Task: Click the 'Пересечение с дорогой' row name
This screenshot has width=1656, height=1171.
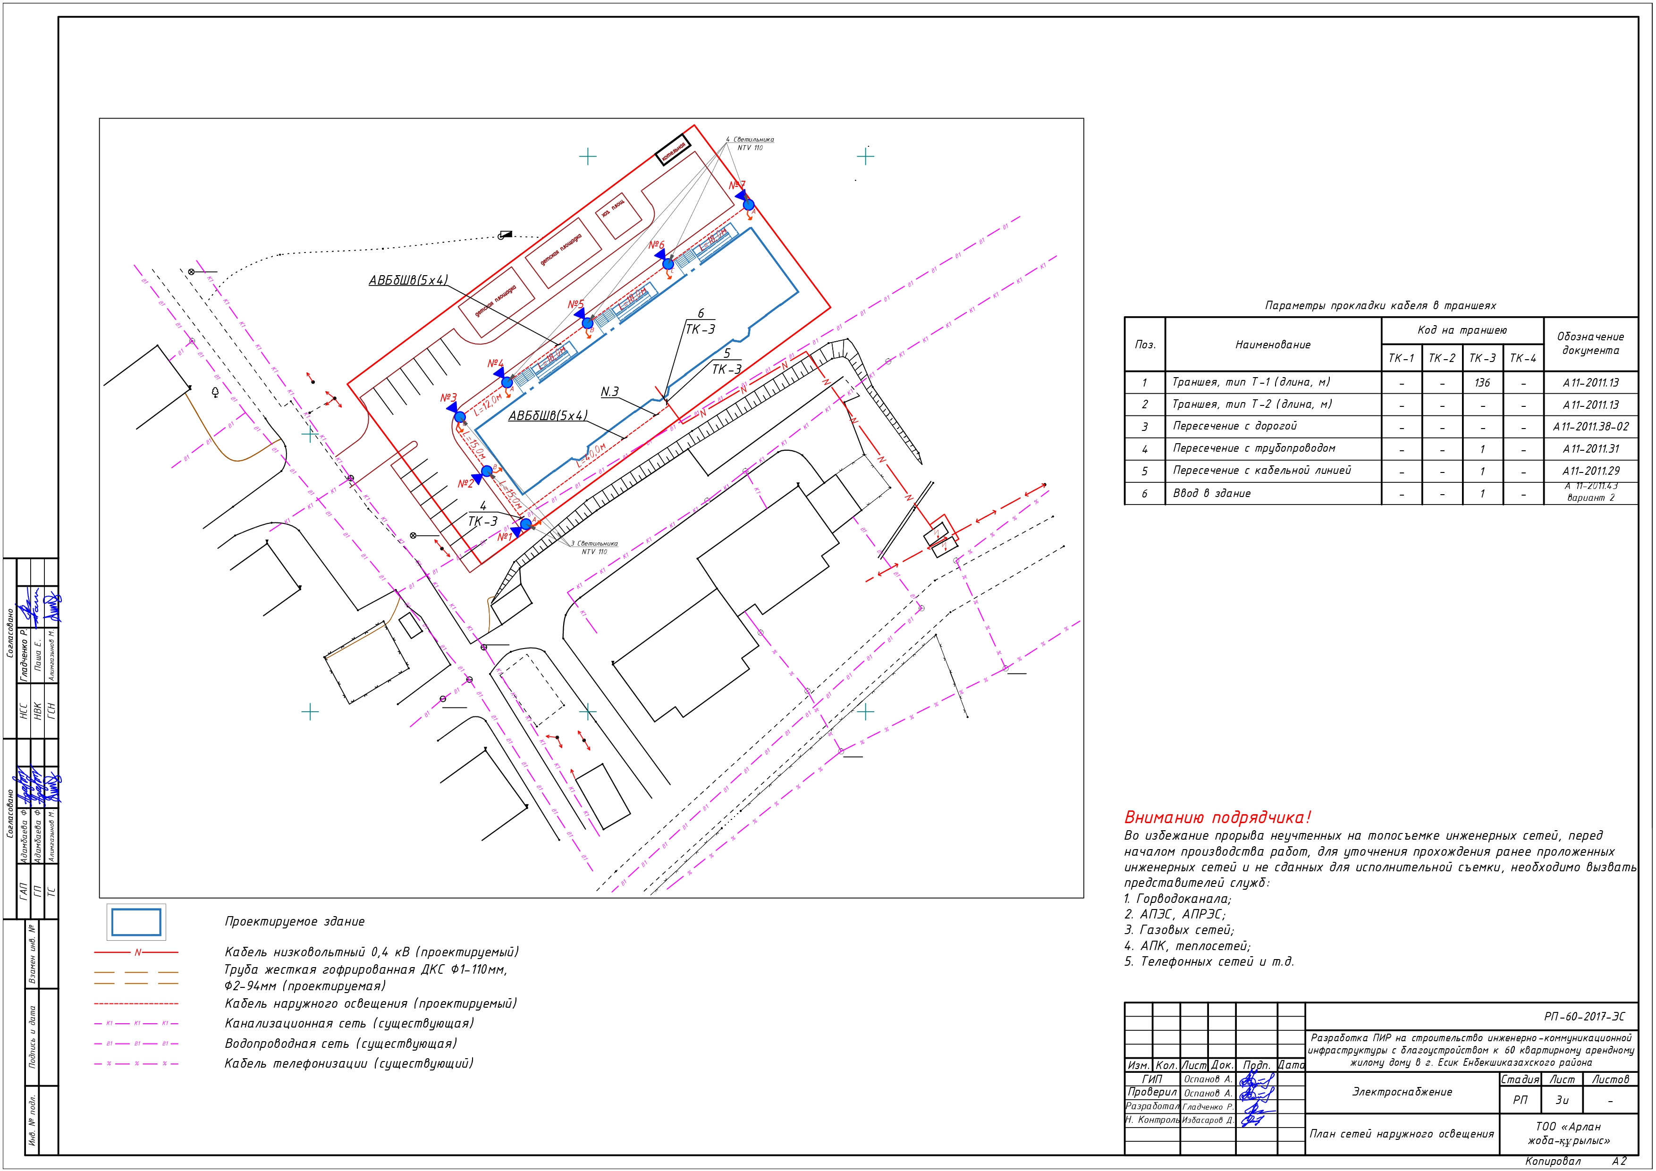Action: (x=1234, y=426)
